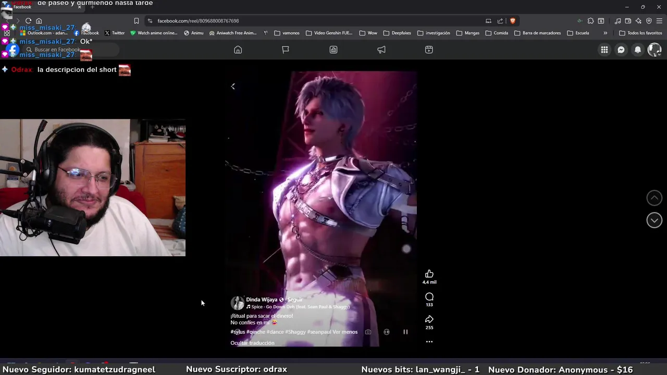The height and width of the screenshot is (375, 667).
Task: Open the Brave Shields lion icon
Action: pyautogui.click(x=513, y=21)
